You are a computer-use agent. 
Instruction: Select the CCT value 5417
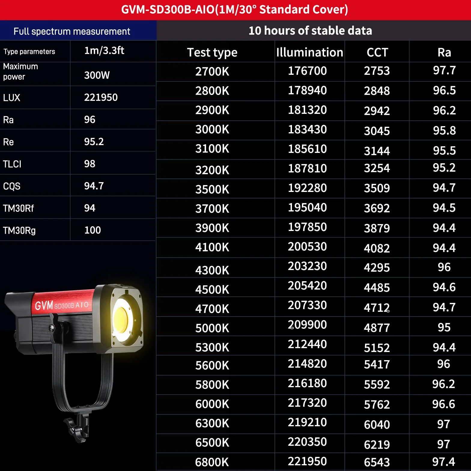click(x=377, y=364)
